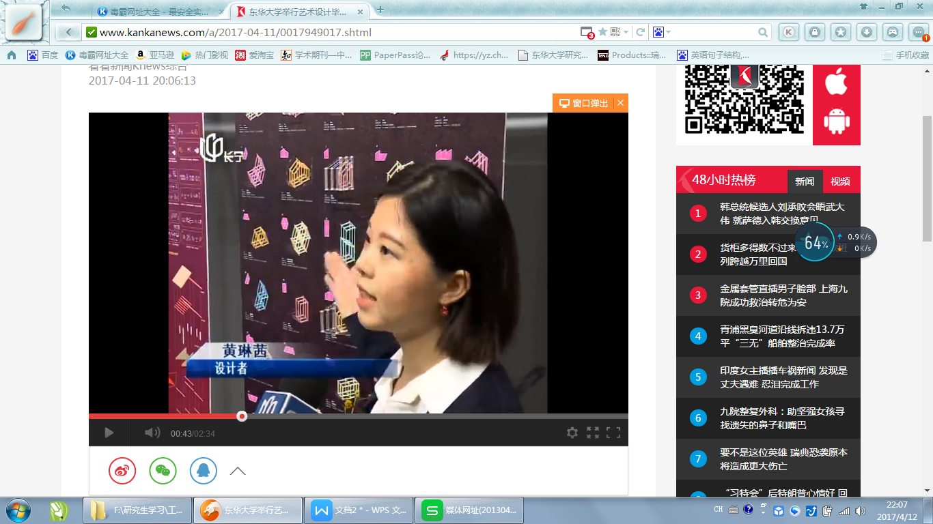Expand the search engine dropdown
Image resolution: width=933 pixels, height=524 pixels.
[669, 32]
